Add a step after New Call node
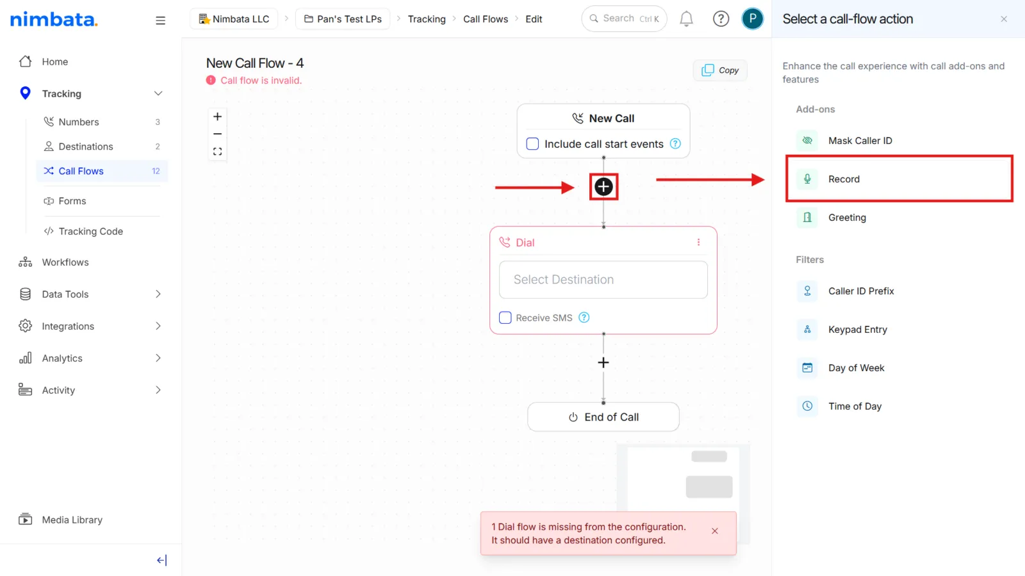Viewport: 1025px width, 576px height. [x=603, y=187]
